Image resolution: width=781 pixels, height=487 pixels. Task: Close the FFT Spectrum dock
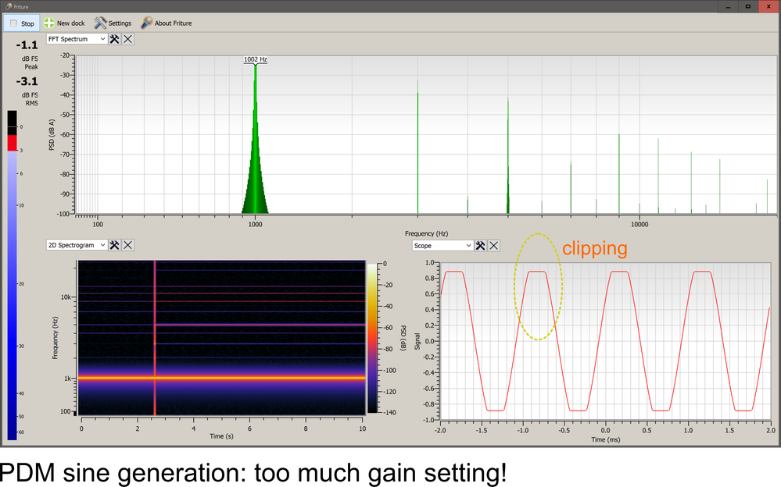point(128,39)
